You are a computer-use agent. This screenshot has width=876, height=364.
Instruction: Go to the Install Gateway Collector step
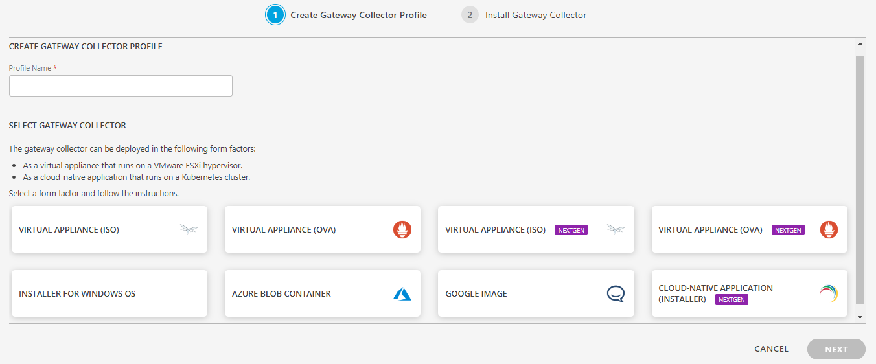click(536, 15)
